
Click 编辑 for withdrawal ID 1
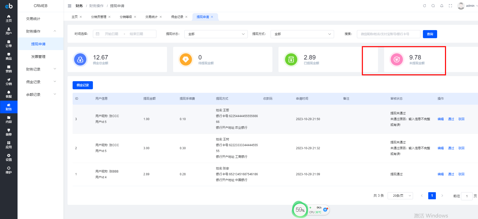tap(441, 174)
